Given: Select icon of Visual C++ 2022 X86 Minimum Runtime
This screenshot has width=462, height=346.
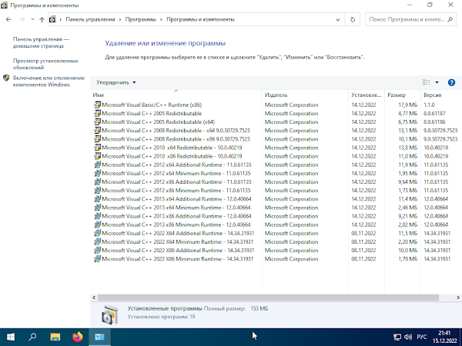Looking at the screenshot, I should (x=97, y=259).
